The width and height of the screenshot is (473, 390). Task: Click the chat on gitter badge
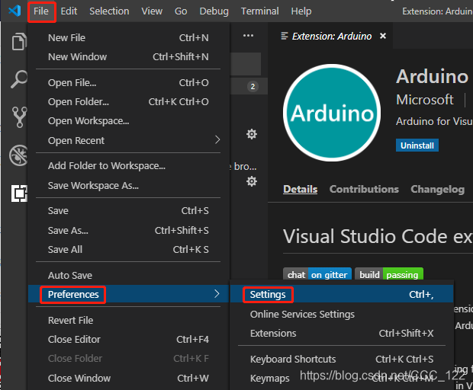[x=317, y=274]
